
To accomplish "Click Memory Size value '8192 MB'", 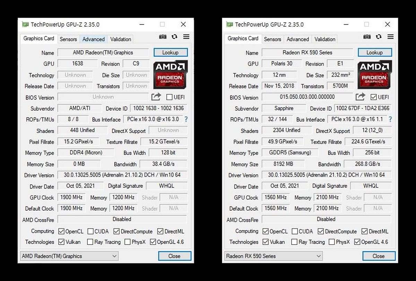I will click(283, 164).
